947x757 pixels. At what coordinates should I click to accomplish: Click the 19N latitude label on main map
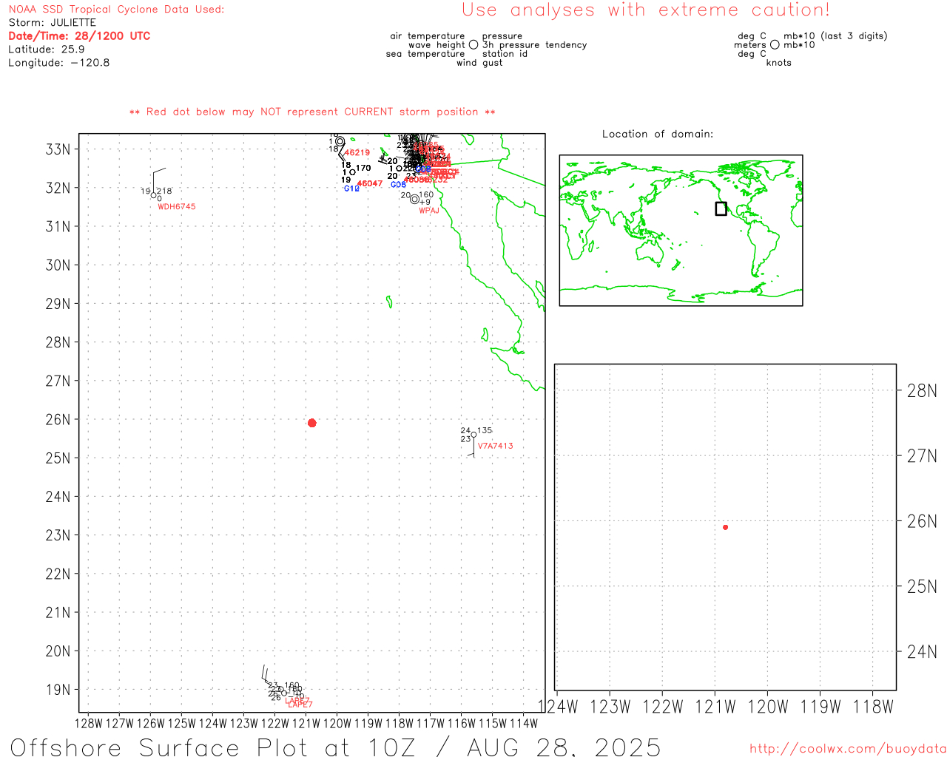coord(58,690)
